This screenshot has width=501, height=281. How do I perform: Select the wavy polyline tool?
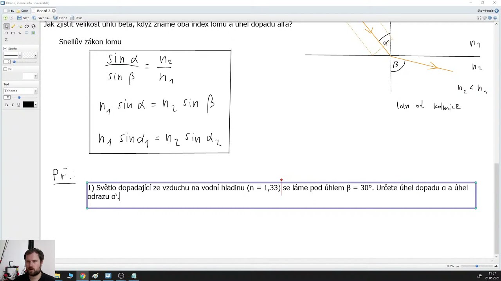click(x=27, y=27)
